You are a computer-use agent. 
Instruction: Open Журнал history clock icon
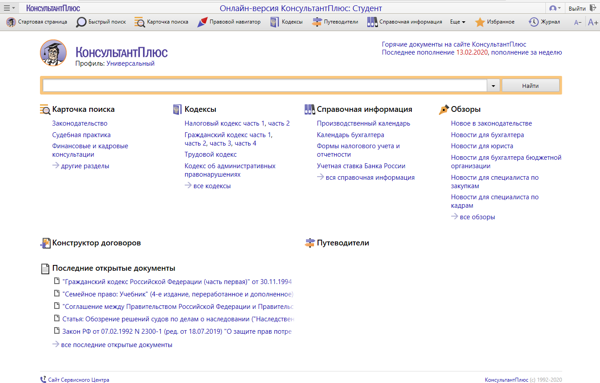(x=533, y=22)
